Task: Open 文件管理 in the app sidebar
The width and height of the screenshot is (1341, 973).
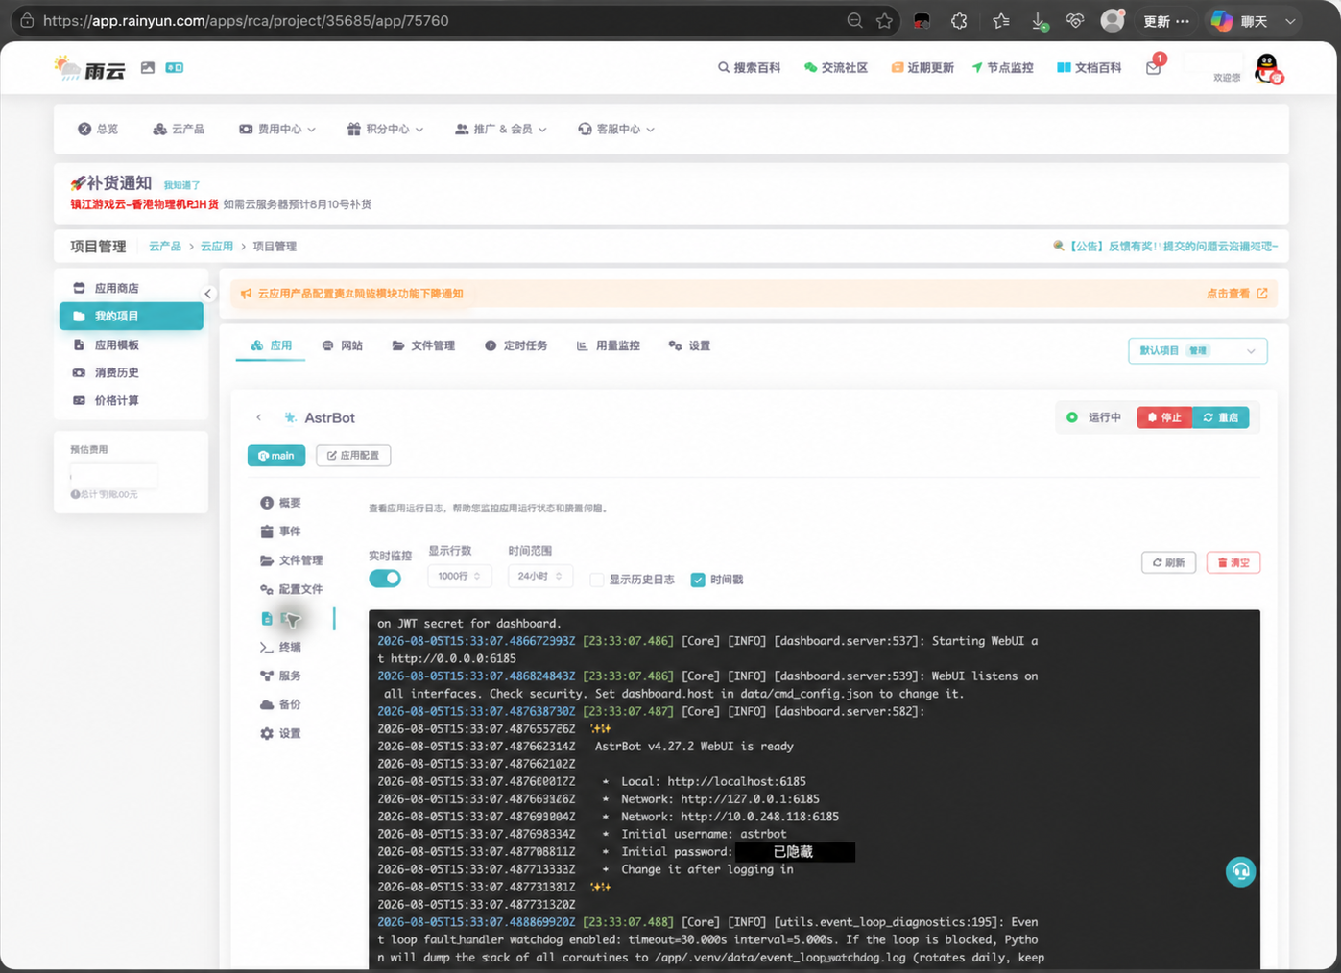Action: point(292,560)
